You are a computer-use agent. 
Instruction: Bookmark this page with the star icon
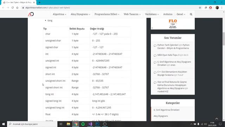tap(200, 8)
